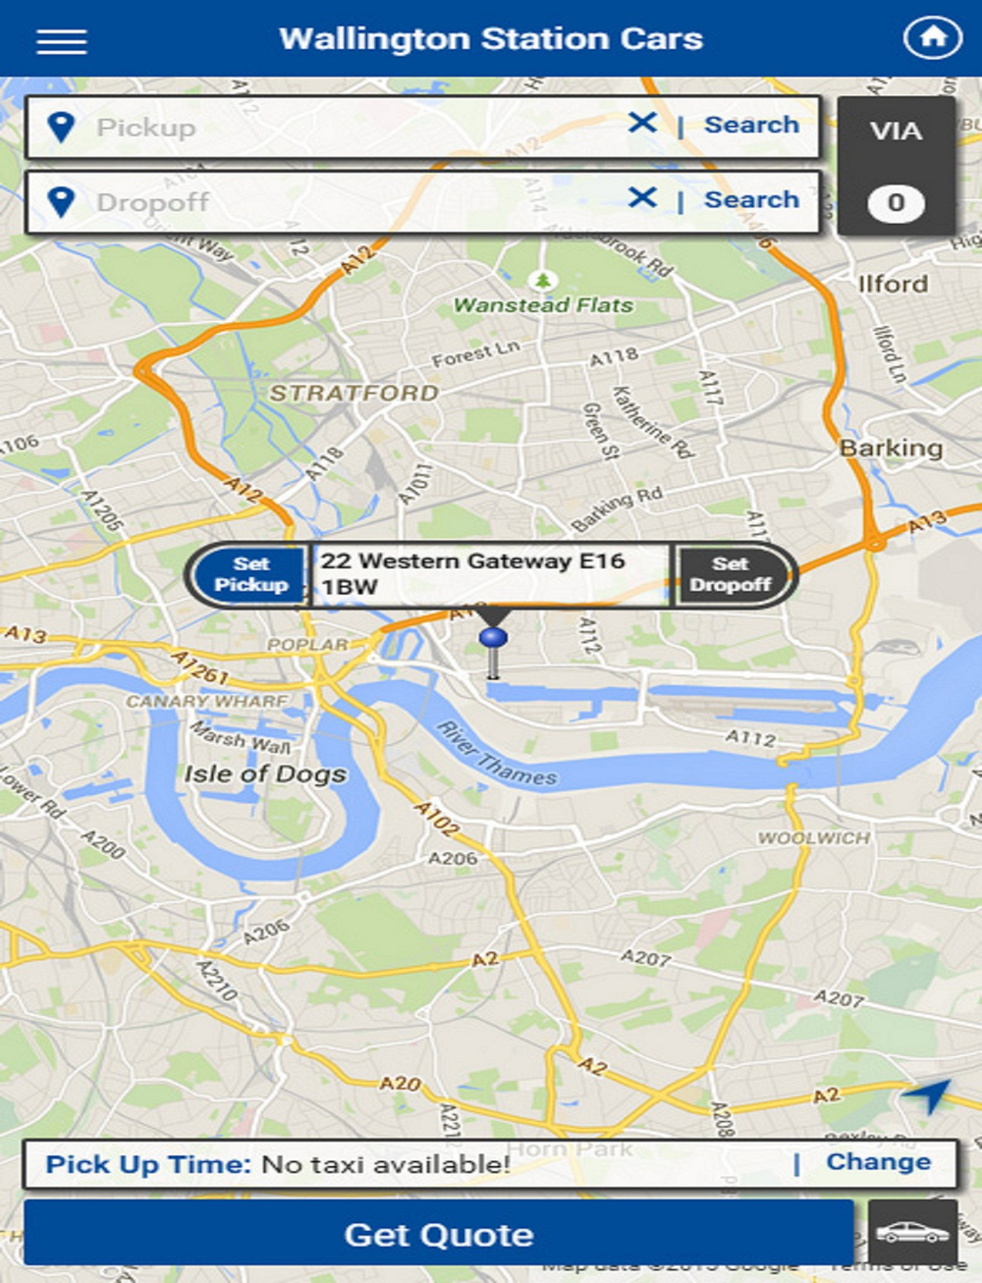Clear the Pickup field with X
Image resolution: width=982 pixels, height=1283 pixels.
(642, 124)
